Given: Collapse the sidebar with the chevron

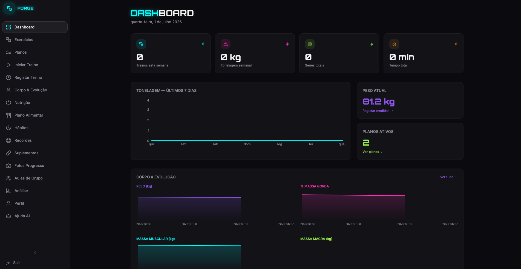Looking at the screenshot, I should [35, 253].
